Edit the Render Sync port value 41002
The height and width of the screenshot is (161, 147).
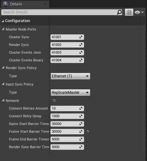[67, 45]
